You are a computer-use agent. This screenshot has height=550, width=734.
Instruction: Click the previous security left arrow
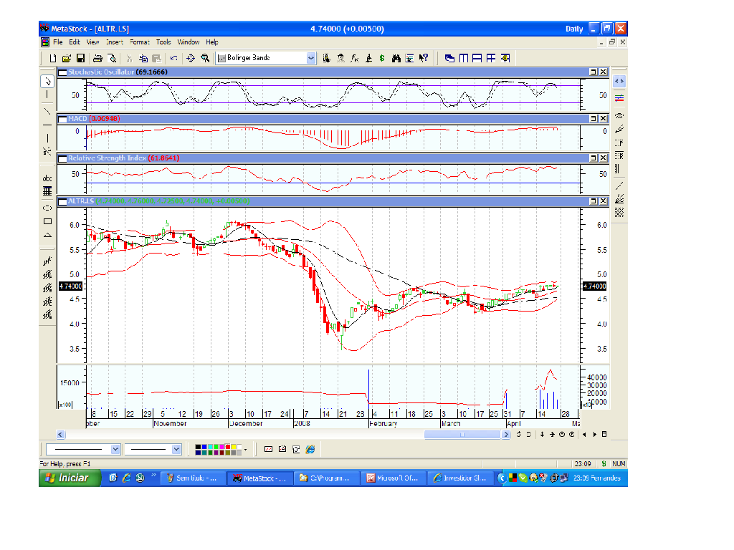584,435
